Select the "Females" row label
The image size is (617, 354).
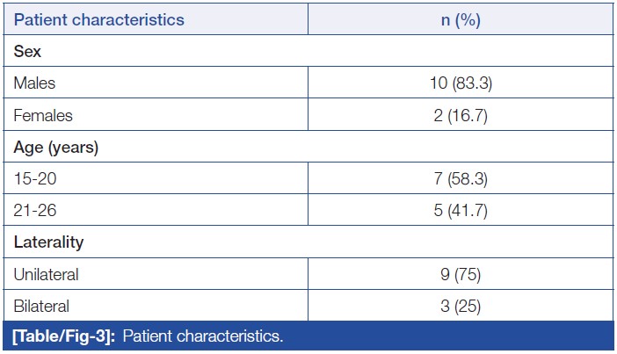43,115
